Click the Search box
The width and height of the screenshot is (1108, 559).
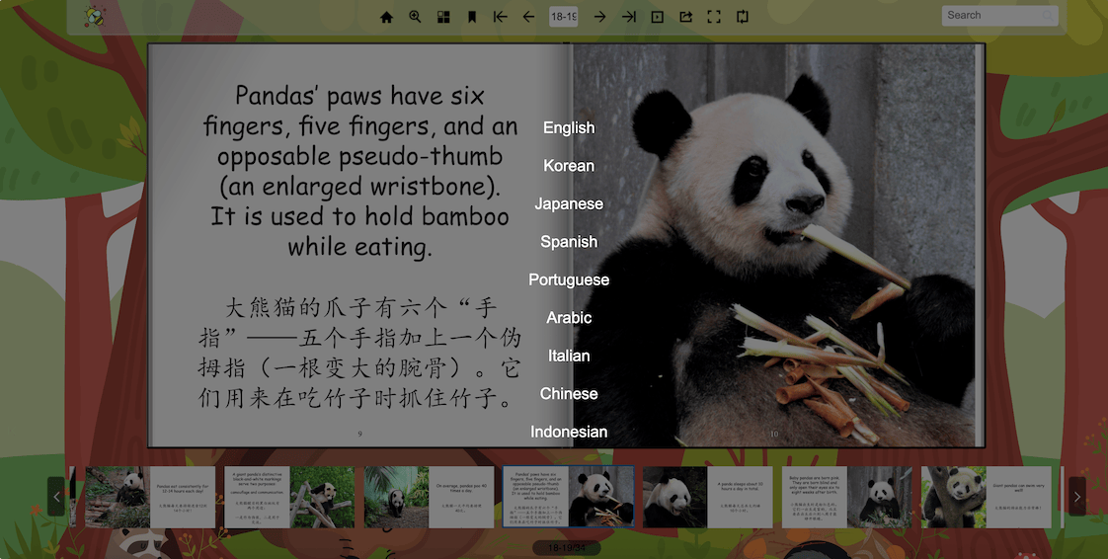[x=992, y=16]
